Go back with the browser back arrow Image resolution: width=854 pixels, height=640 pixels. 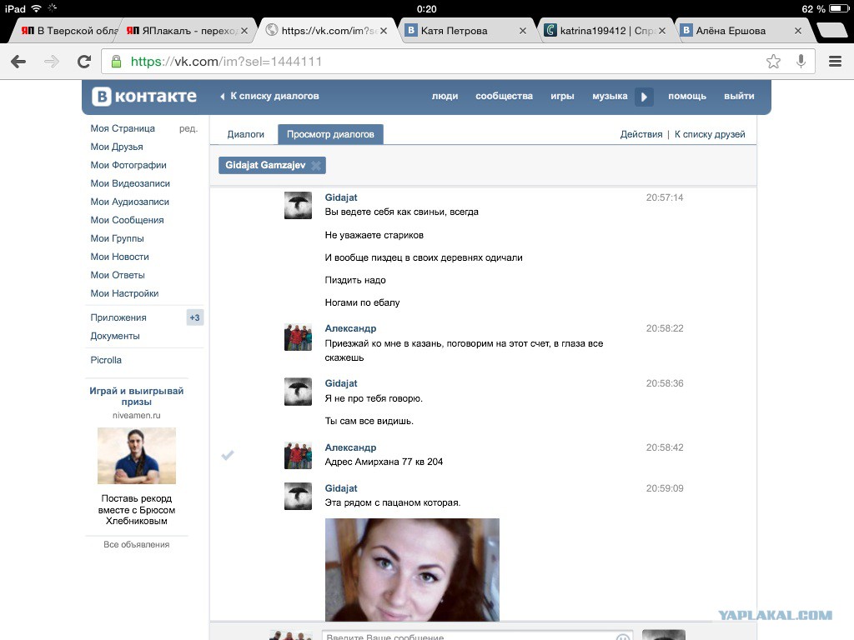pyautogui.click(x=18, y=62)
